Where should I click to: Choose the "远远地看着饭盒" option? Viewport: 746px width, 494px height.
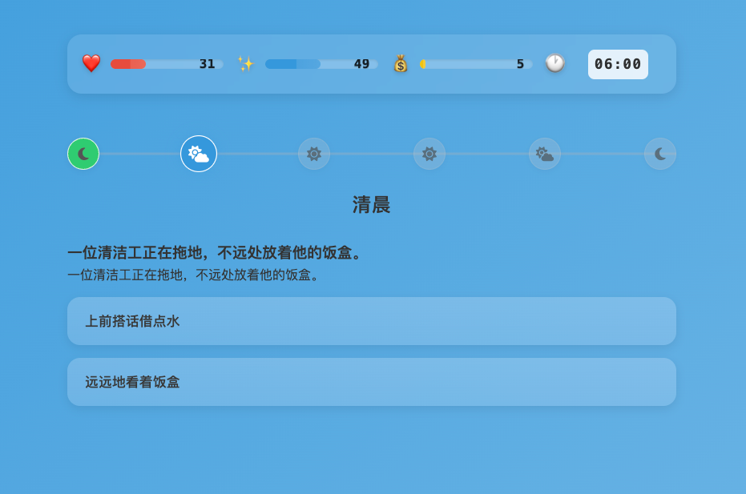(x=372, y=382)
